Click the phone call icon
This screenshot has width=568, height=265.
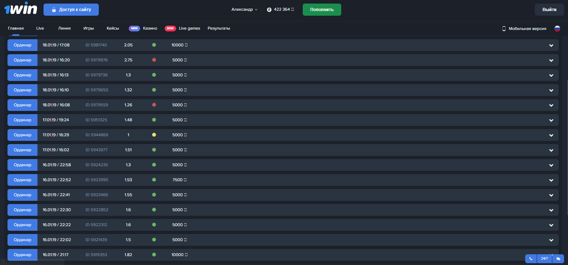pyautogui.click(x=531, y=259)
